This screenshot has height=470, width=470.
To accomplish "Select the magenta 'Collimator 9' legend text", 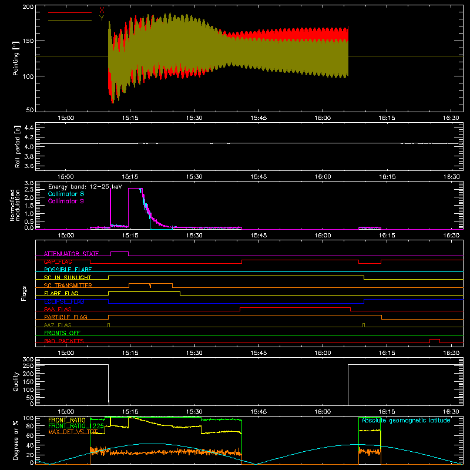I will (66, 201).
